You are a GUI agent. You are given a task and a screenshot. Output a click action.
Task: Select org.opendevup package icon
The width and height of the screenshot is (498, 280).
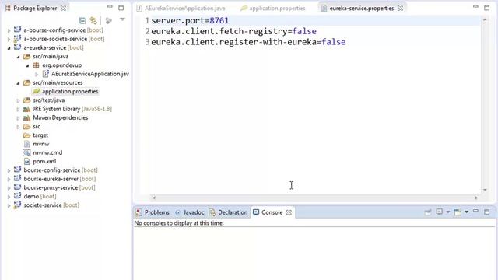[37, 65]
